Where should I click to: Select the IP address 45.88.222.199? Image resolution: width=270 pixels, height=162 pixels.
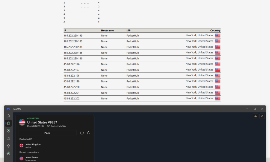coord(72,81)
